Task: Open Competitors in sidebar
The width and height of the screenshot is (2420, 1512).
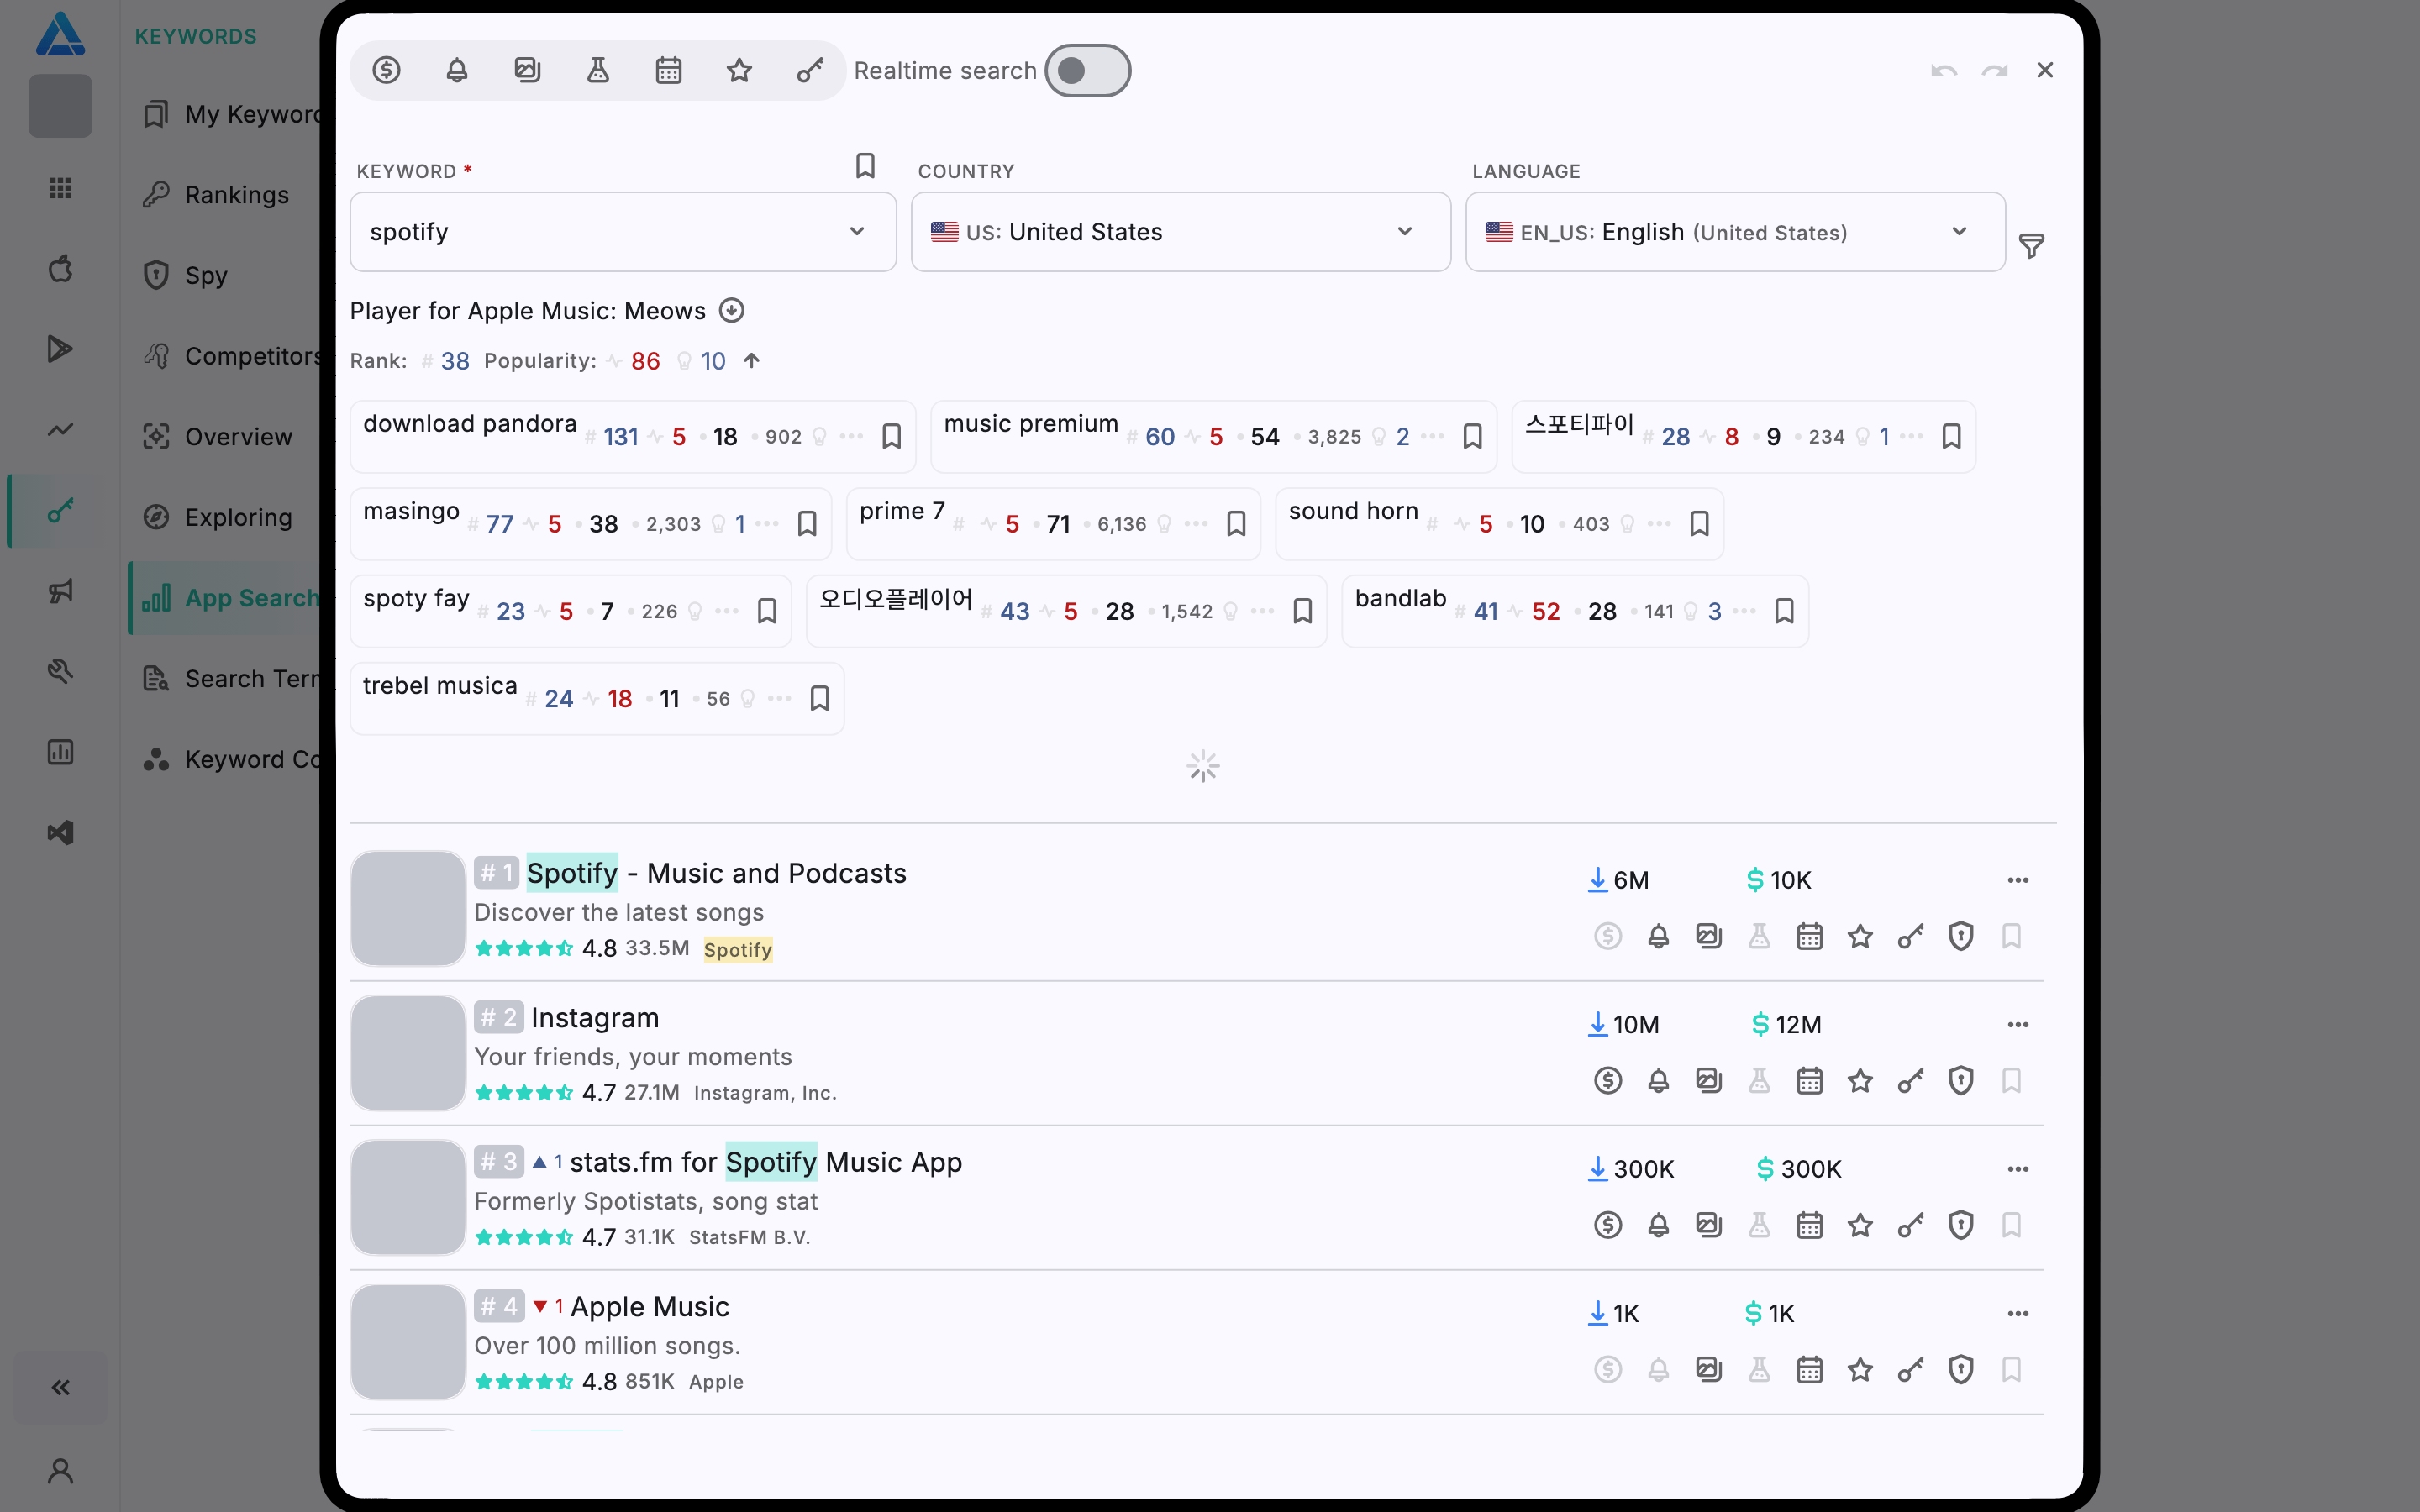Action: (x=230, y=356)
